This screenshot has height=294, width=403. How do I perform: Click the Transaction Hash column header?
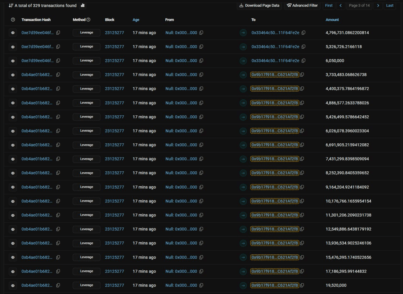[x=36, y=19]
